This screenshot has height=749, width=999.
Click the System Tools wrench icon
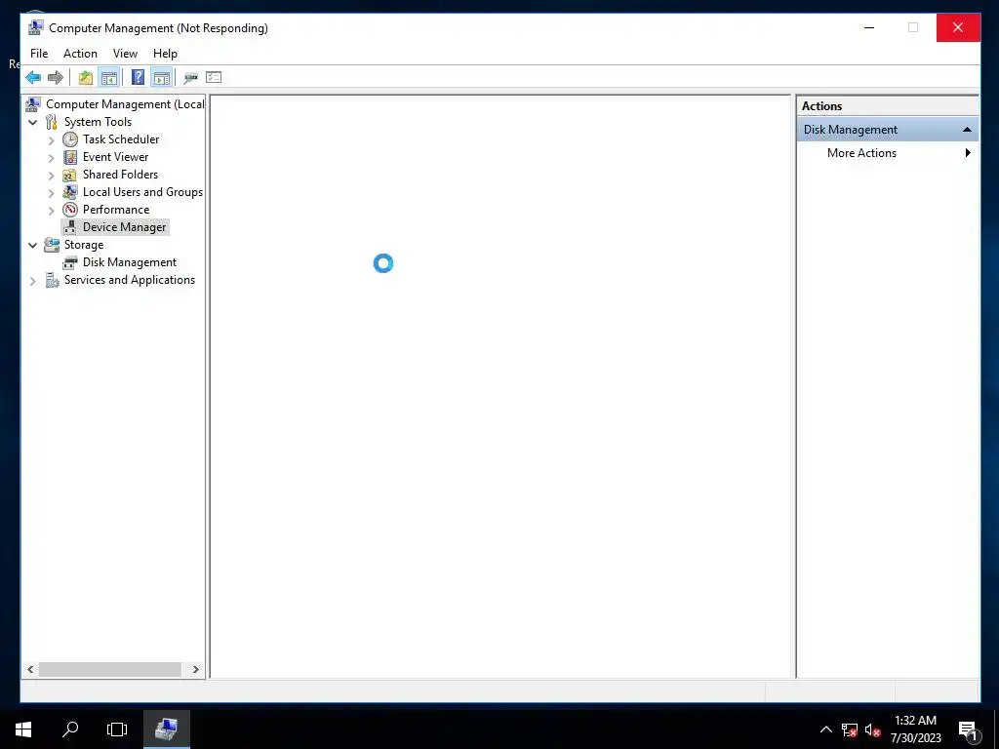click(52, 122)
